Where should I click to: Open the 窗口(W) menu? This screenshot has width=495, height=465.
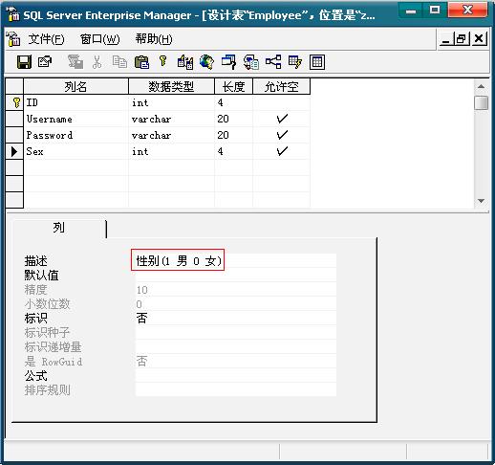coord(100,39)
